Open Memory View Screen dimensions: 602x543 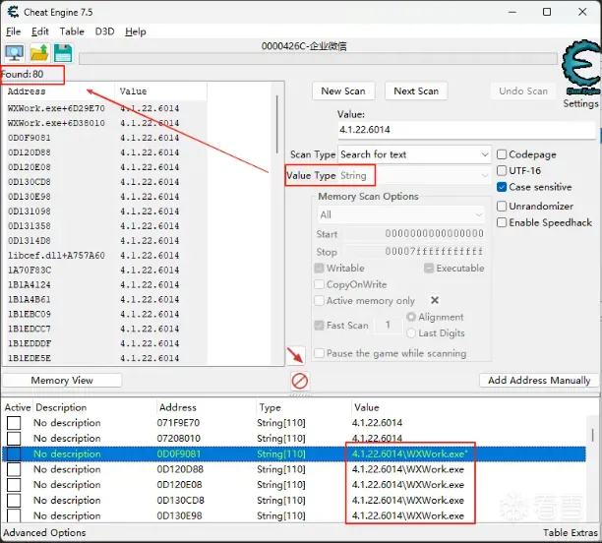62,380
